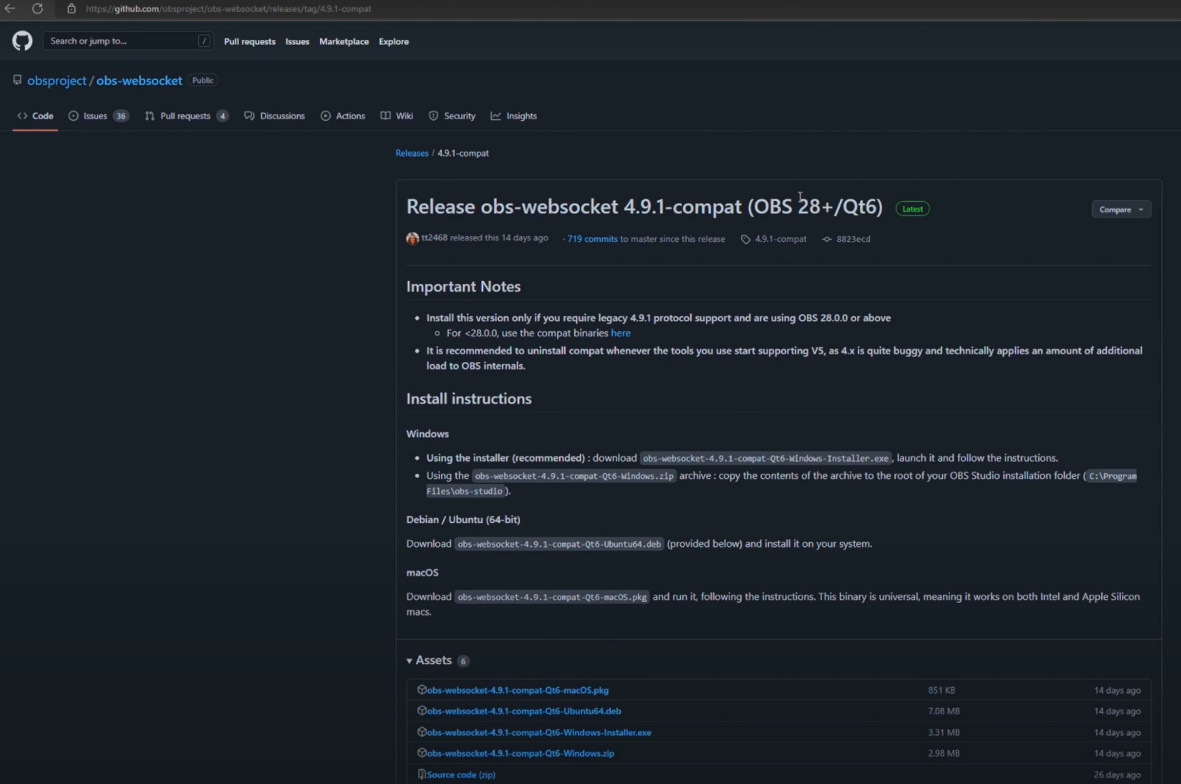The height and width of the screenshot is (784, 1181).
Task: Go back using browser back arrow
Action: [10, 9]
